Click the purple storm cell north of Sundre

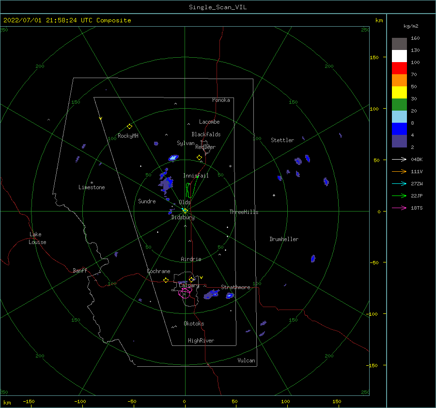(x=166, y=182)
